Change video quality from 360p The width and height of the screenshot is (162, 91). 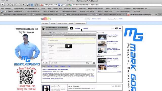pyautogui.click(x=88, y=63)
